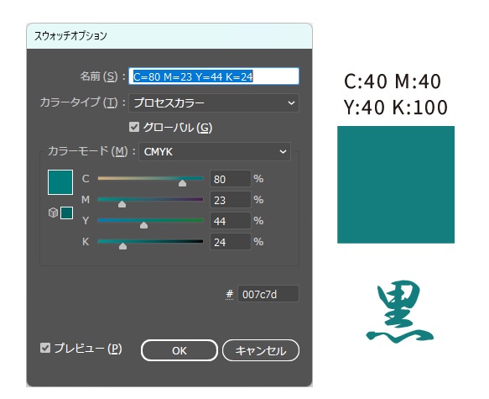This screenshot has width=489, height=399.
Task: Click the large teal square on the canvas
Action: tap(396, 185)
